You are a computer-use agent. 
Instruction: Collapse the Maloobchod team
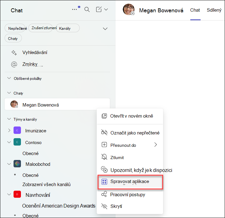point(9,164)
